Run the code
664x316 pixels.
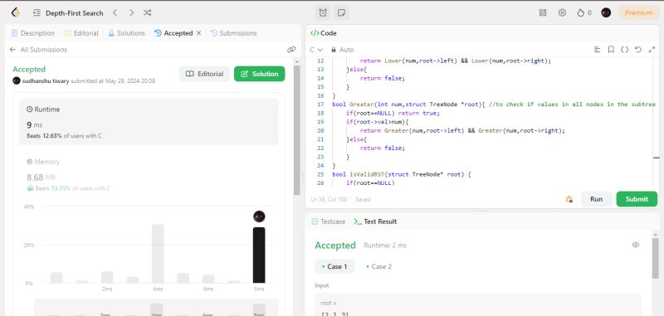pyautogui.click(x=596, y=199)
